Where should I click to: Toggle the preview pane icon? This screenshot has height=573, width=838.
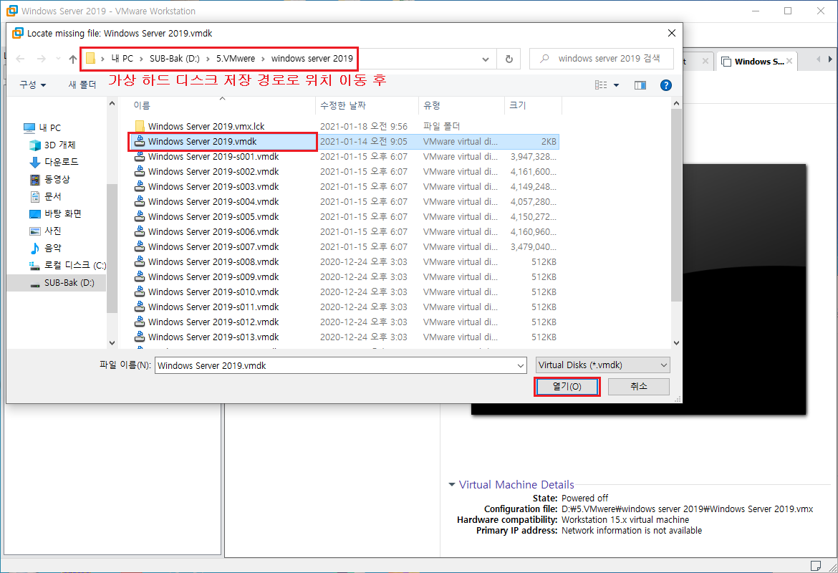pos(640,85)
